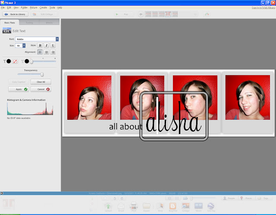Click the BlogThis! Blogger icon

coord(173,207)
